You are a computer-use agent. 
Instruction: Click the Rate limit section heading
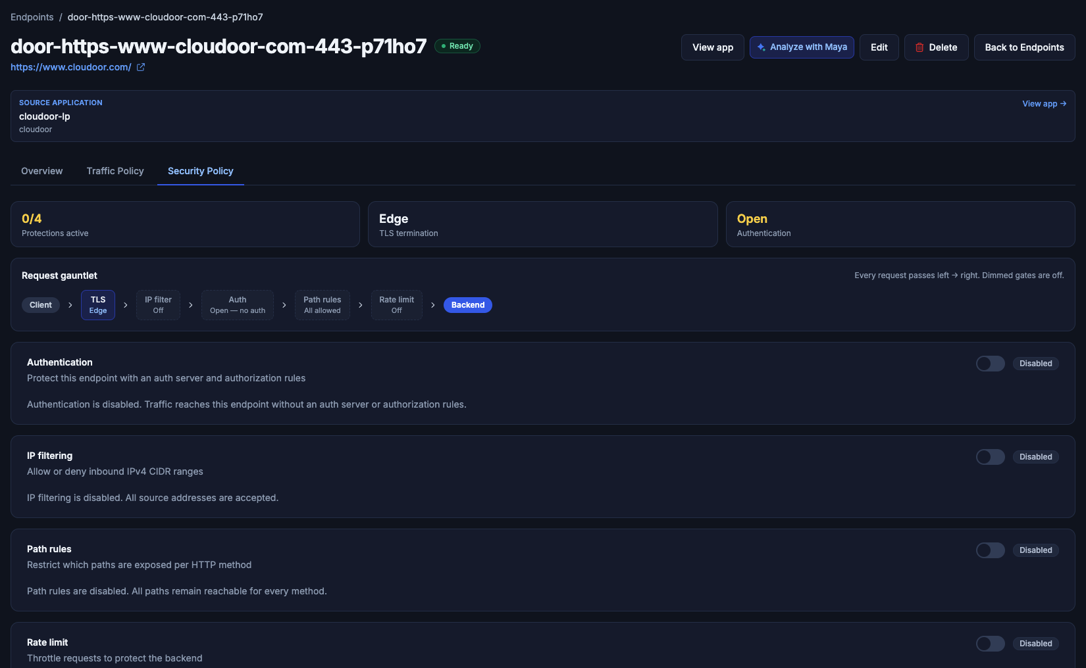coord(47,642)
